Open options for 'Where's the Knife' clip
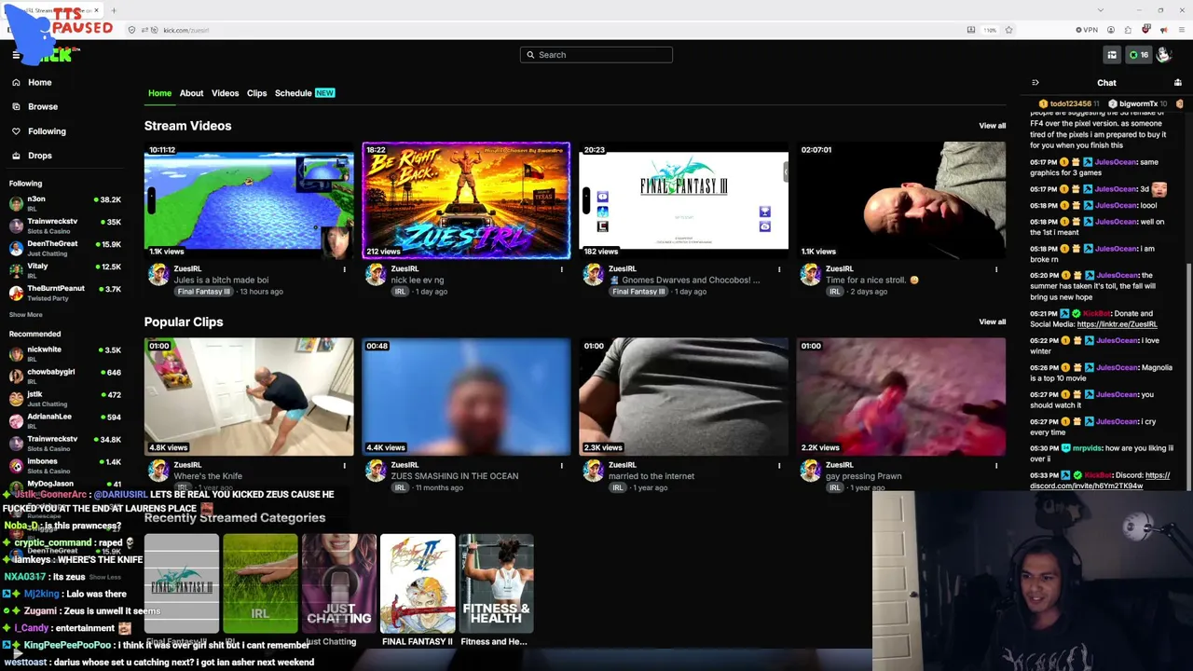1193x671 pixels. (344, 465)
